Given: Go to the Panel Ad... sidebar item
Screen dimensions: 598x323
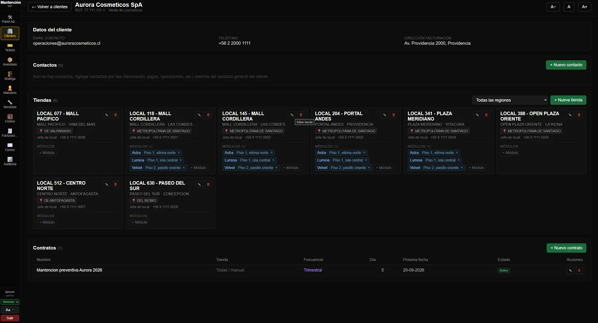Looking at the screenshot, I should (10, 19).
